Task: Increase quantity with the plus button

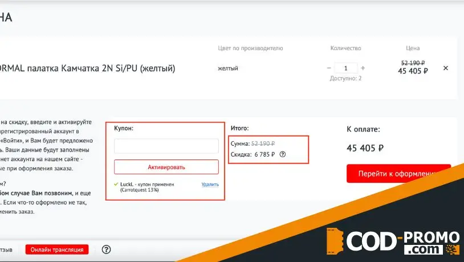Action: pyautogui.click(x=363, y=68)
